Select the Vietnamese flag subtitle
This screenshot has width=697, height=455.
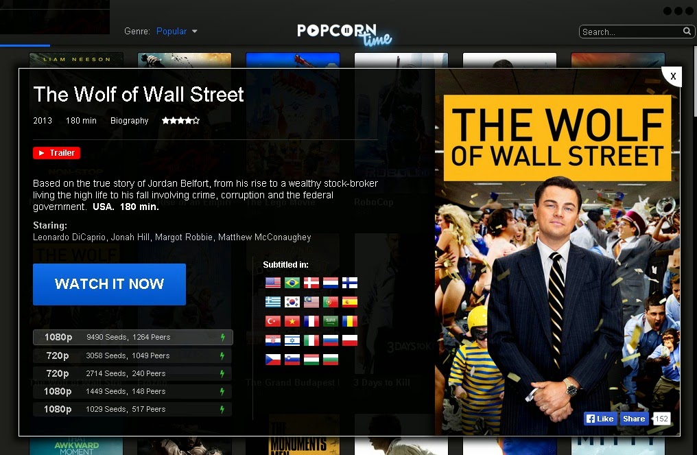pyautogui.click(x=292, y=321)
